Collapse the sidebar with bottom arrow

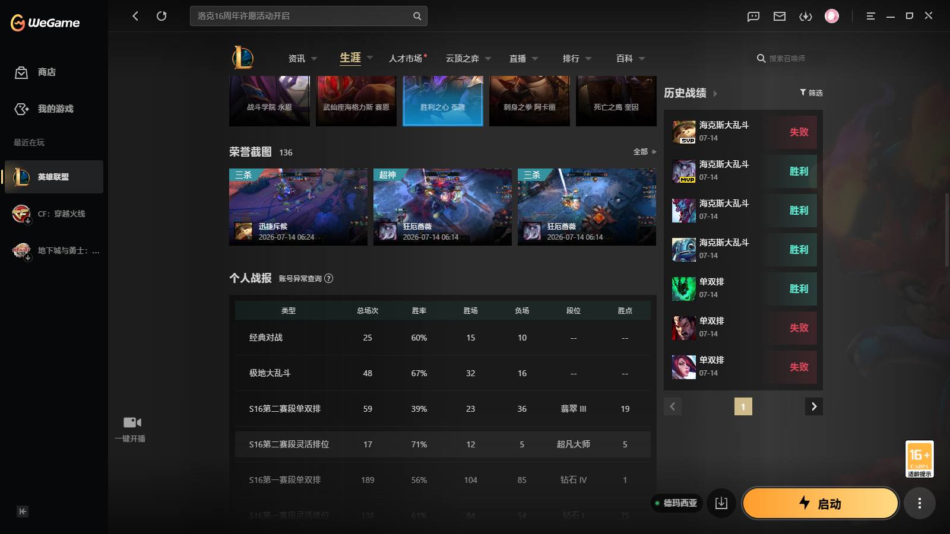(x=23, y=511)
